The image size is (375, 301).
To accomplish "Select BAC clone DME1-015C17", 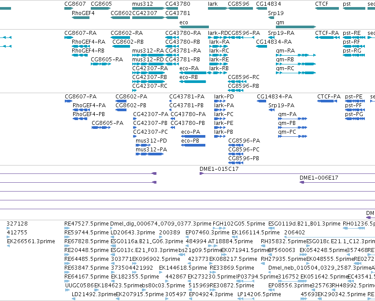I will (219, 169).
